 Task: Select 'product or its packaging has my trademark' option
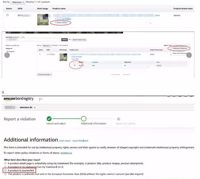click(5, 167)
